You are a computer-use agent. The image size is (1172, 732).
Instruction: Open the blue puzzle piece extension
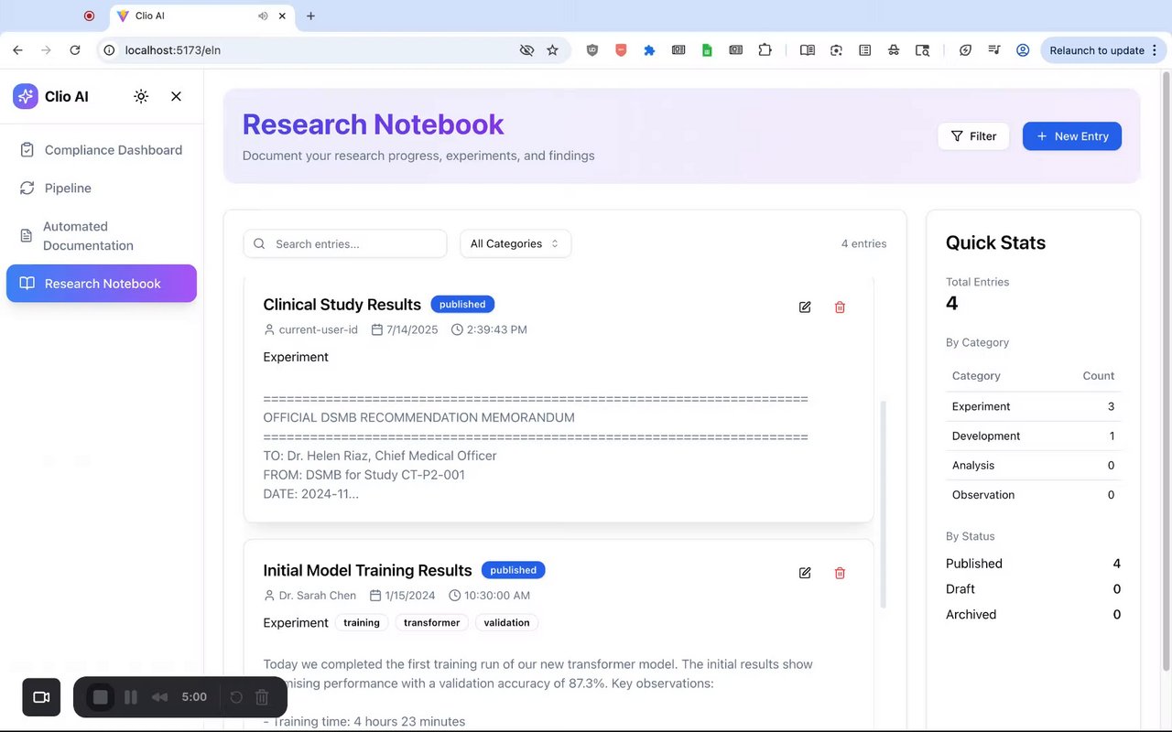pos(649,50)
